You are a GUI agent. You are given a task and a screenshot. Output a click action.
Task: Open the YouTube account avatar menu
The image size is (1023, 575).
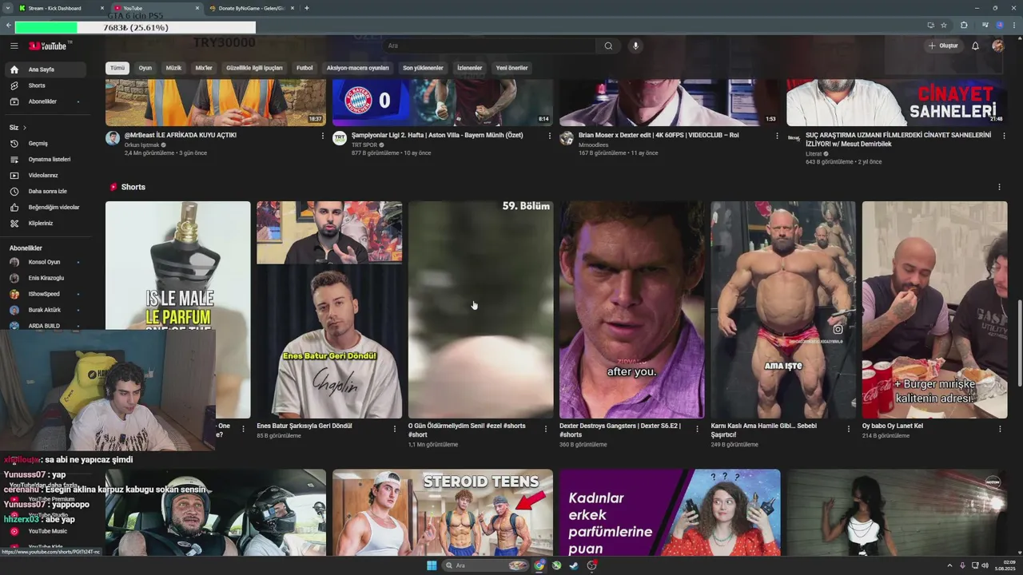tap(997, 46)
